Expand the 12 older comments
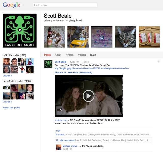This screenshot has height=152, width=163. point(65,140)
